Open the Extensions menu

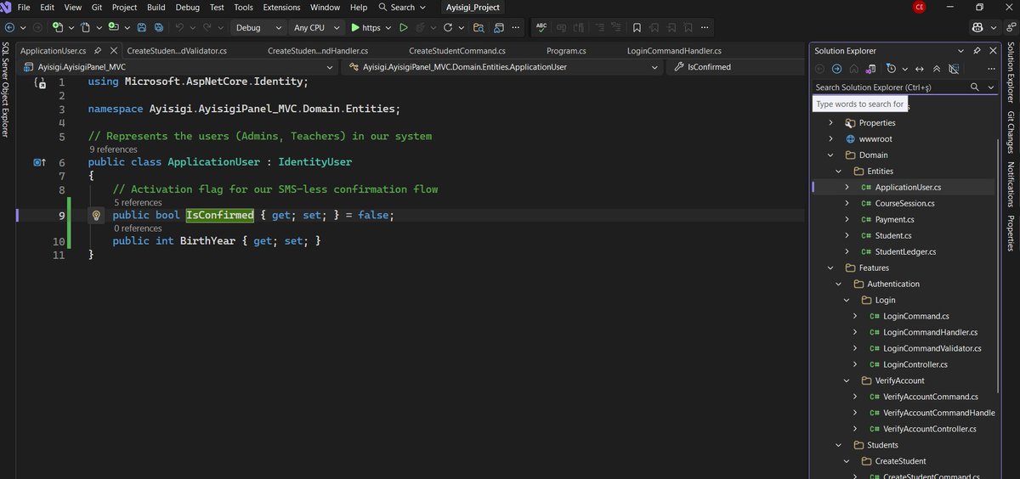pyautogui.click(x=281, y=7)
